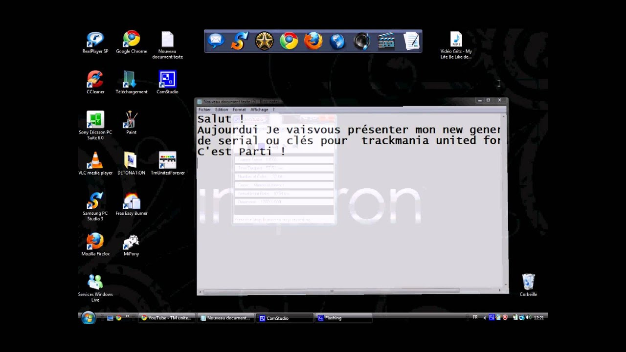The height and width of the screenshot is (352, 626).
Task: Click the taskbar clock 12:21
Action: [x=538, y=318]
